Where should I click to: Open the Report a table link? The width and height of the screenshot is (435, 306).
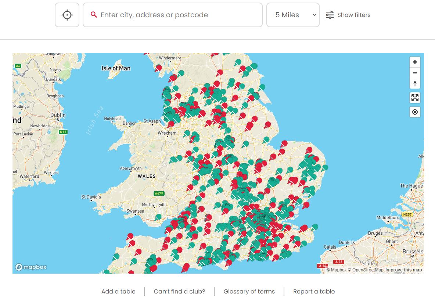(314, 292)
